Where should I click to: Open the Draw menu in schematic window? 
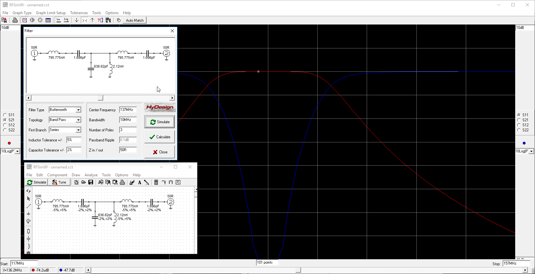click(x=76, y=175)
